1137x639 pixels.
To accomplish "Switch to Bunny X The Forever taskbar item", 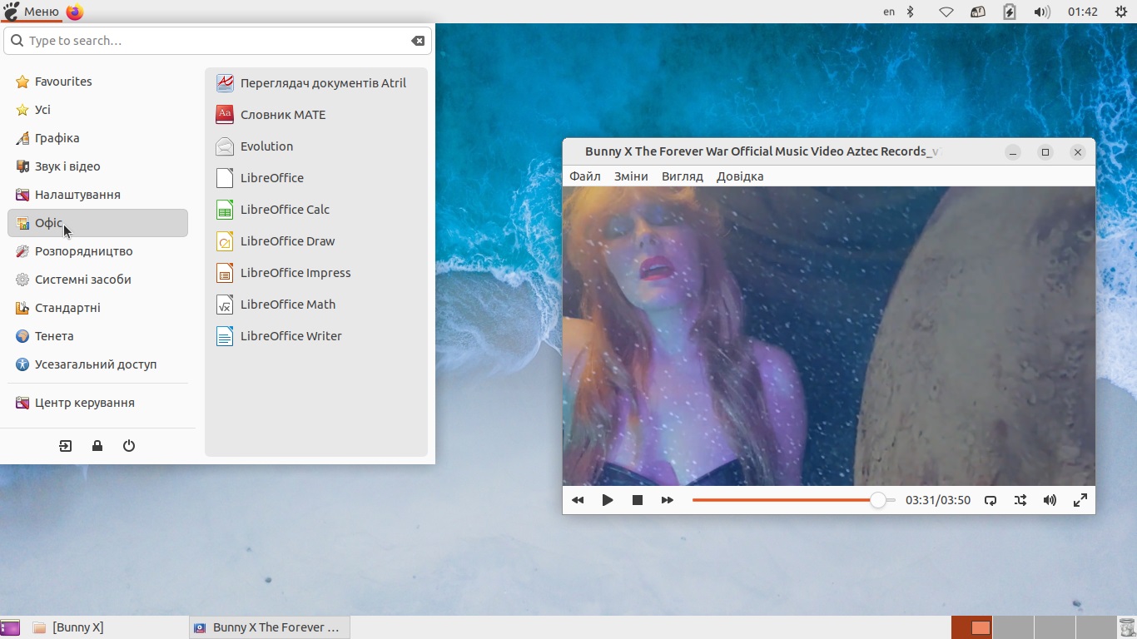I will (x=269, y=627).
